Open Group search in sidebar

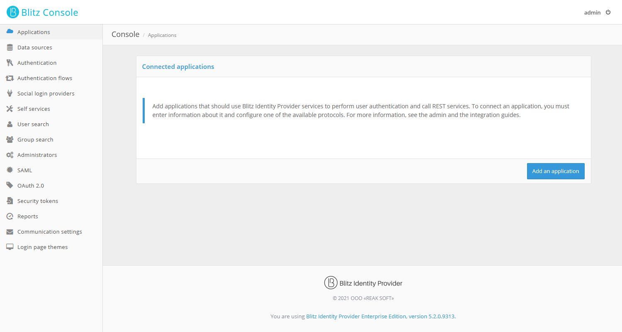coord(51,139)
